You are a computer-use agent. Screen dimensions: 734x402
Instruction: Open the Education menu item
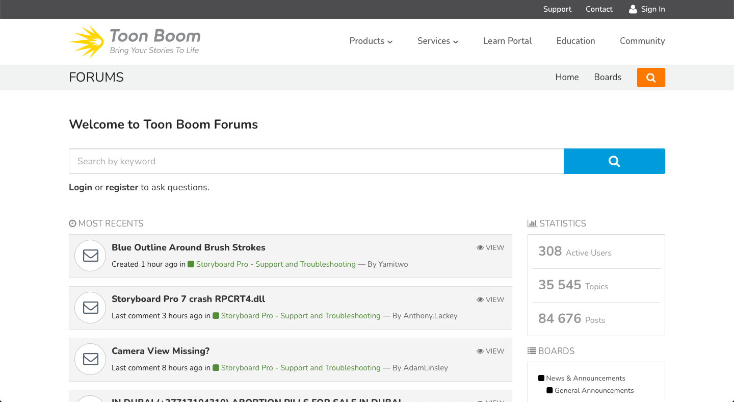coord(576,41)
